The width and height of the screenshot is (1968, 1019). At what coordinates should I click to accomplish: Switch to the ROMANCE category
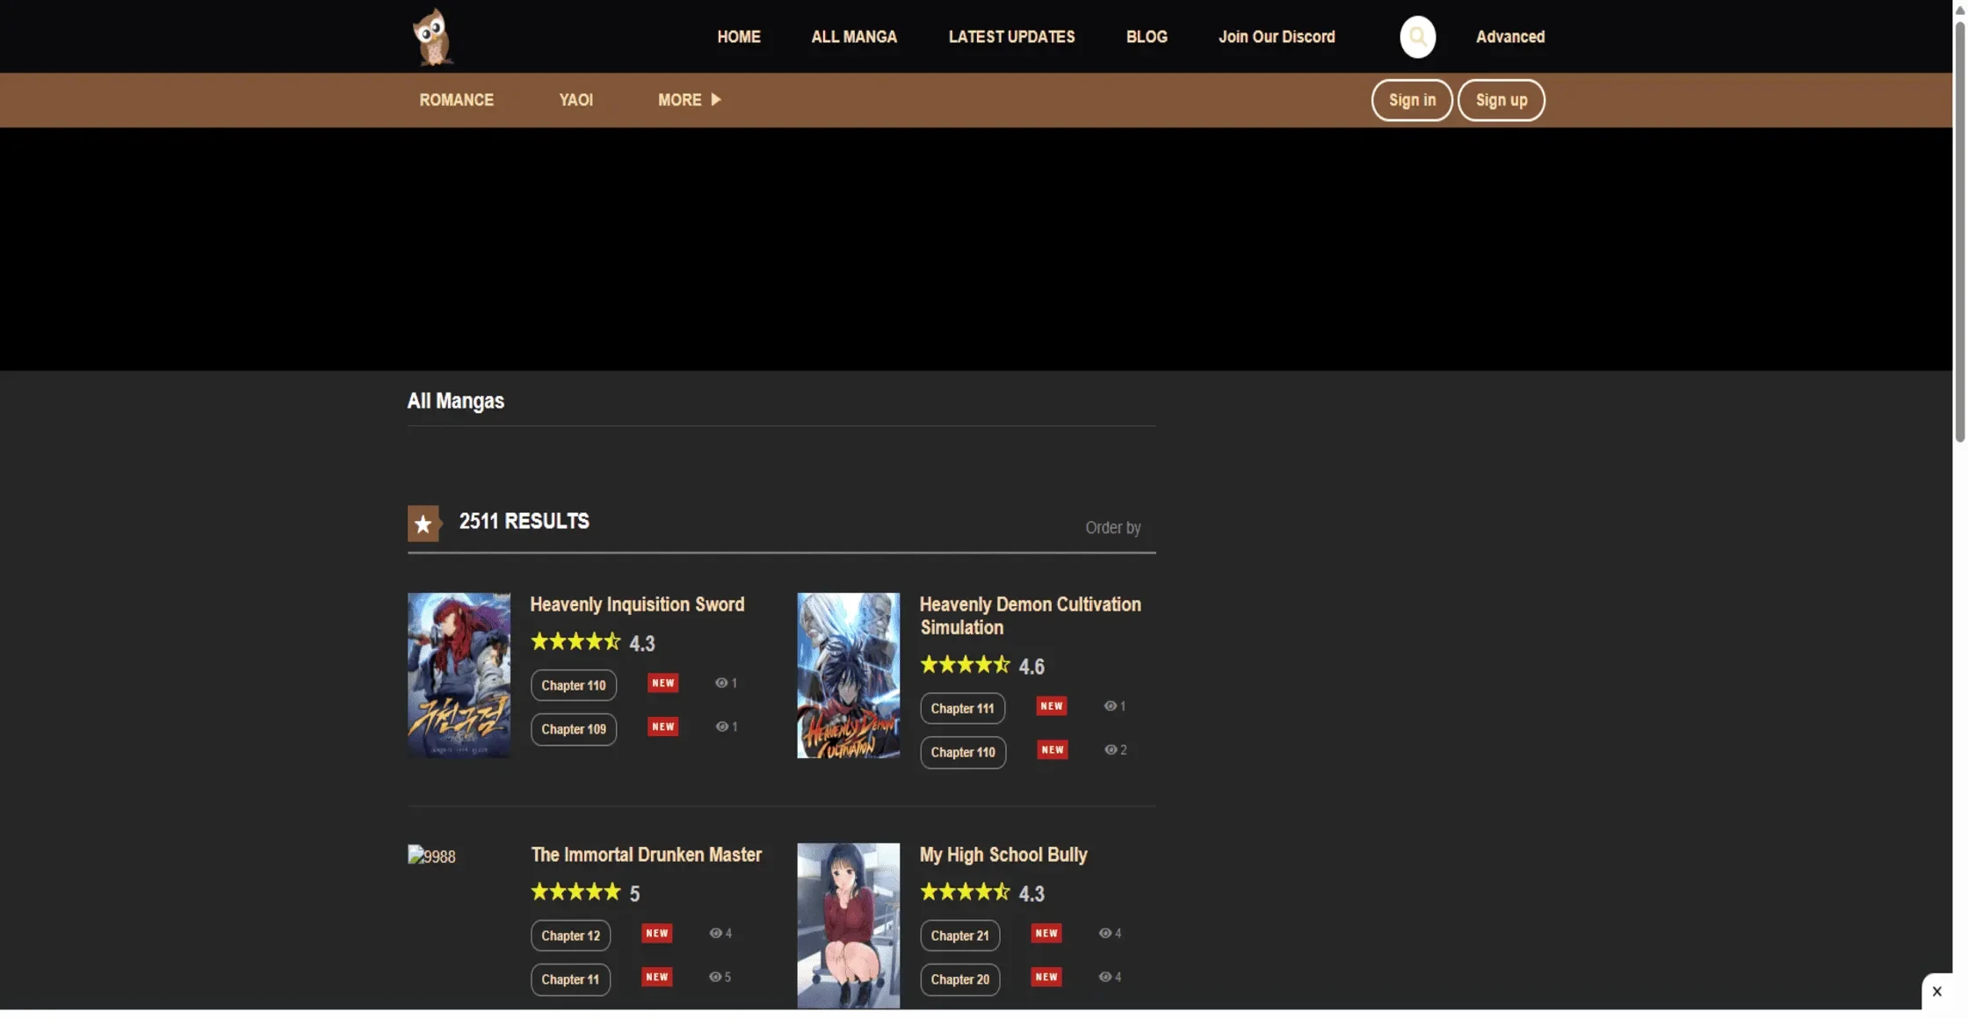click(456, 99)
